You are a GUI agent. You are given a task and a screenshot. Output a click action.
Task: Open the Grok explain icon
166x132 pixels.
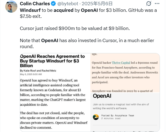[x=149, y=4]
